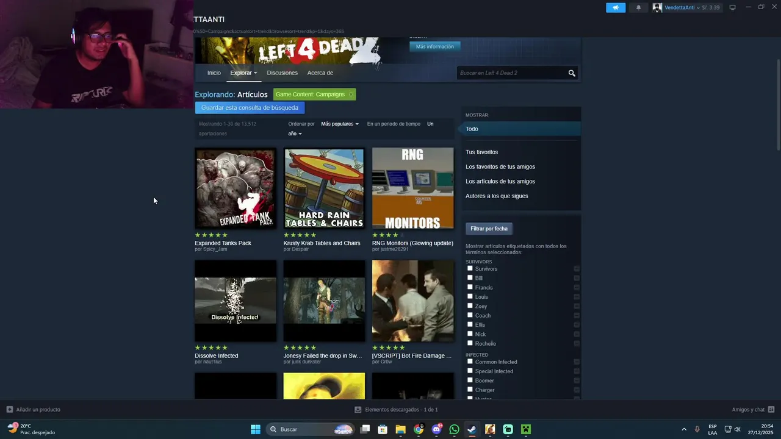Select Los favoritos de tus amigos

pyautogui.click(x=500, y=167)
